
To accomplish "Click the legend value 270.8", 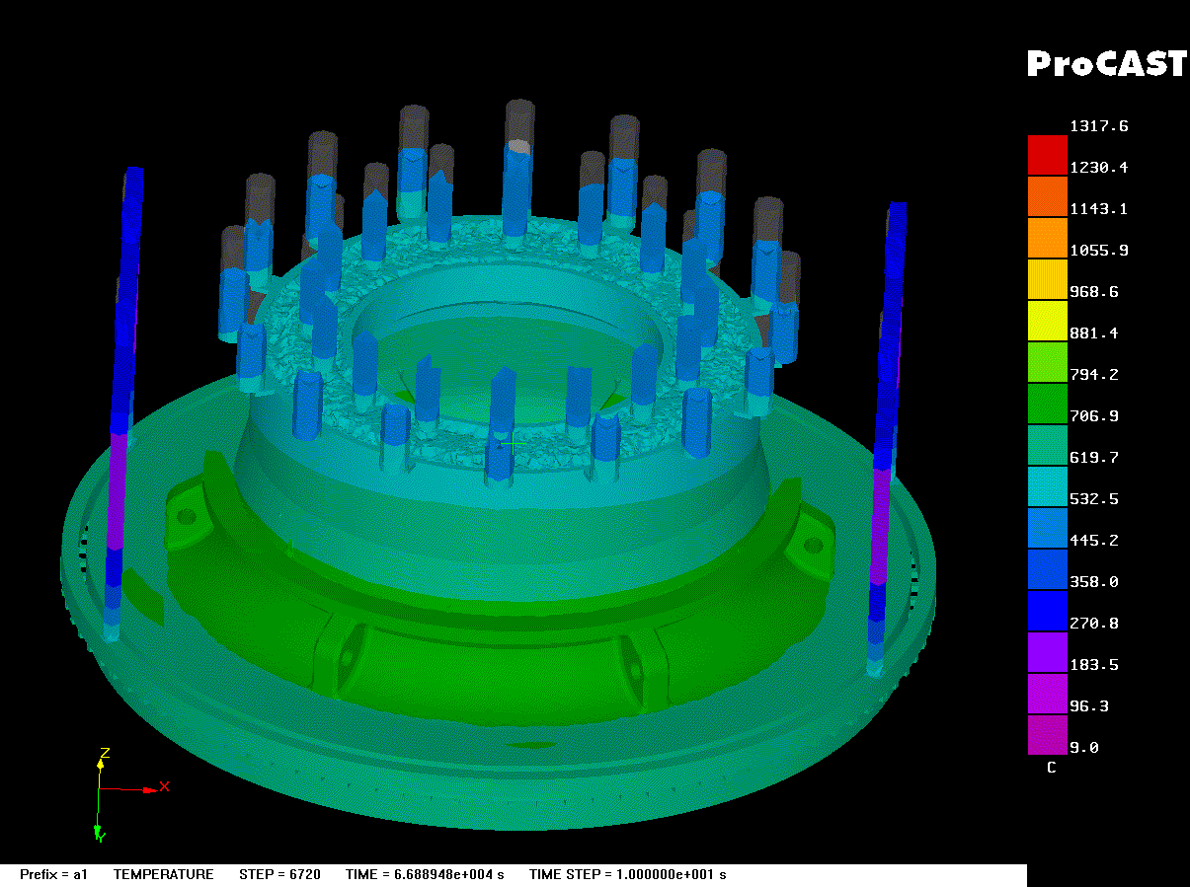I will point(1094,624).
